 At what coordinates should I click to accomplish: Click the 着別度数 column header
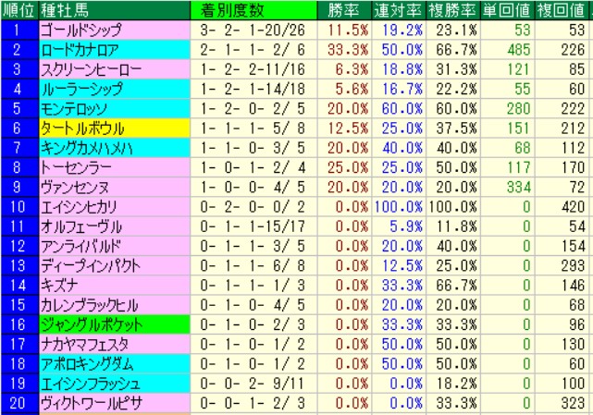click(x=253, y=10)
